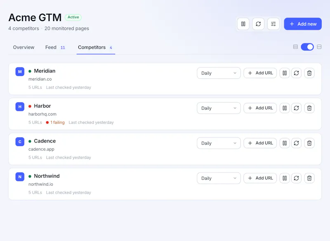Open the Daily frequency dropdown for Cadence
The height and width of the screenshot is (241, 330).
tap(219, 143)
